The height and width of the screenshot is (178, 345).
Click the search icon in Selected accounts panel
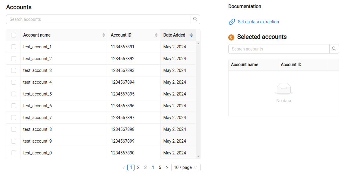[334, 49]
